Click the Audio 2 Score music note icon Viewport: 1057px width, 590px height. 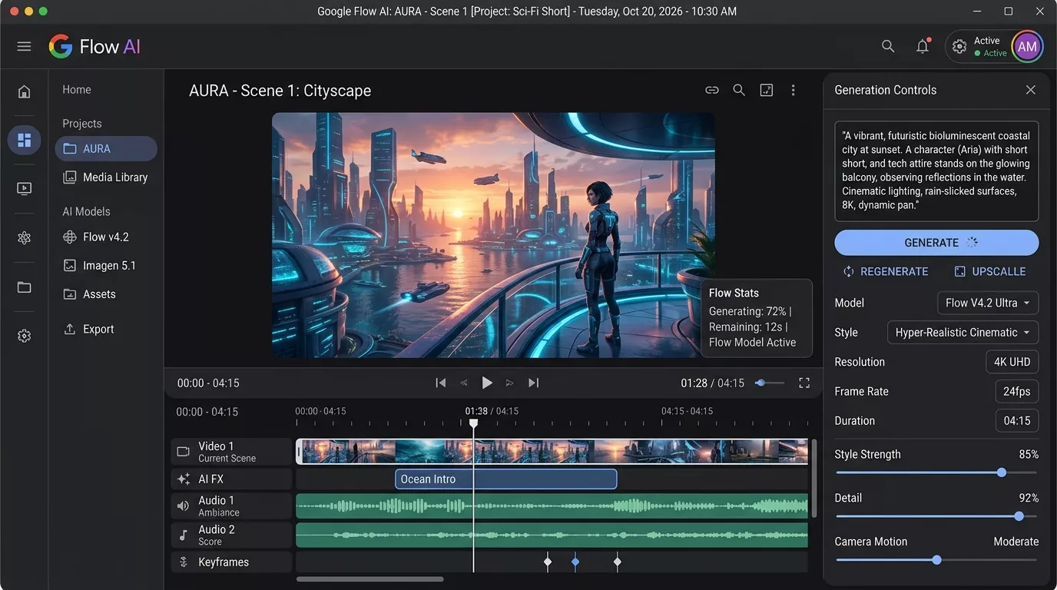[x=184, y=535]
